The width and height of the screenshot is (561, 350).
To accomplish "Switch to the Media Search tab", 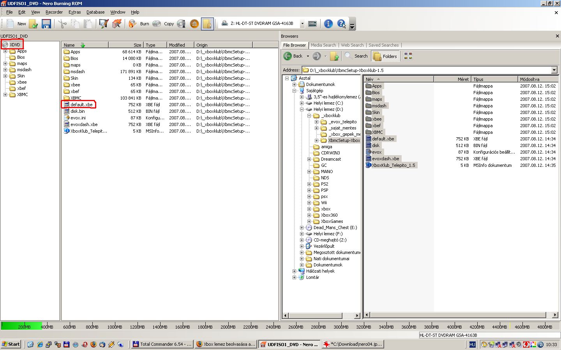I will 323,45.
